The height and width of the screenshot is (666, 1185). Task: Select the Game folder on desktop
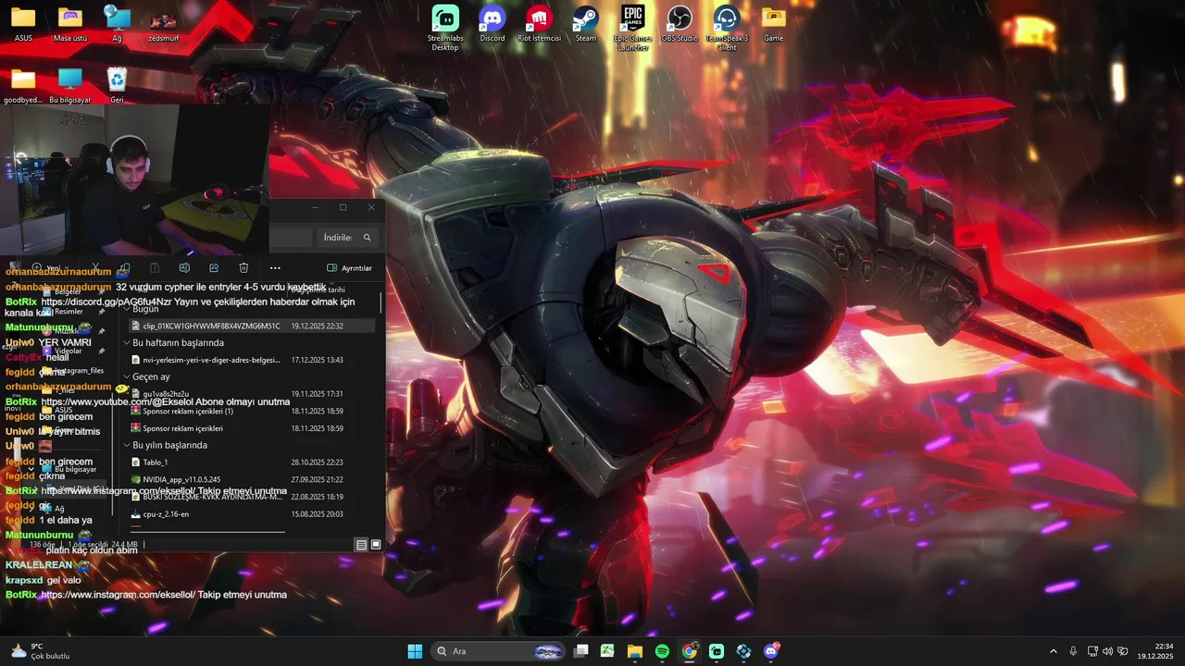(774, 23)
